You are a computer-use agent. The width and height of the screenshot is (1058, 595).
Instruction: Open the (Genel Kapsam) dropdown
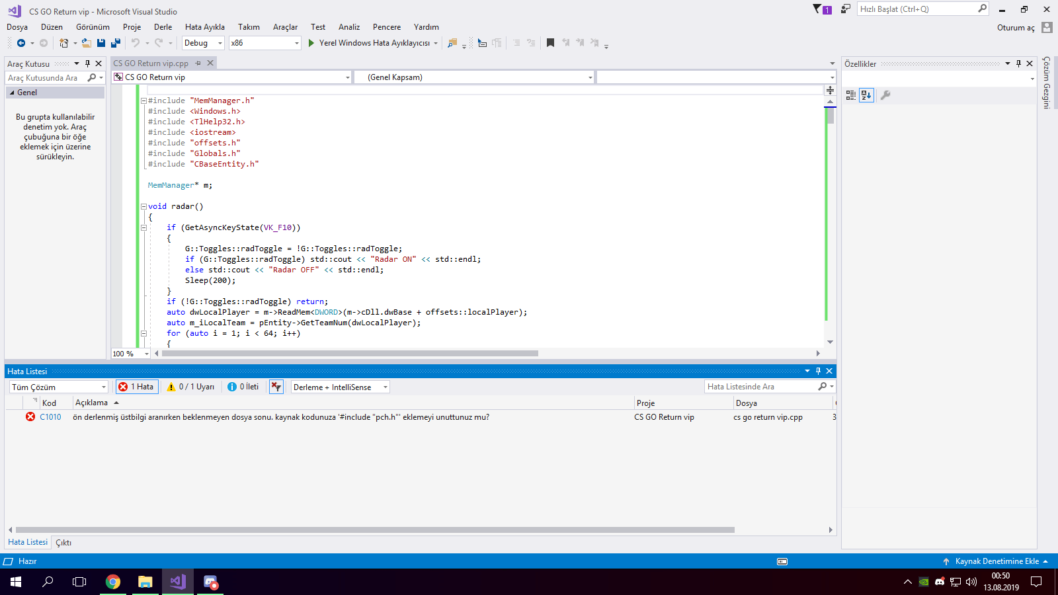(x=474, y=77)
